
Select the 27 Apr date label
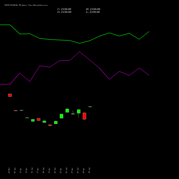tap(72, 170)
